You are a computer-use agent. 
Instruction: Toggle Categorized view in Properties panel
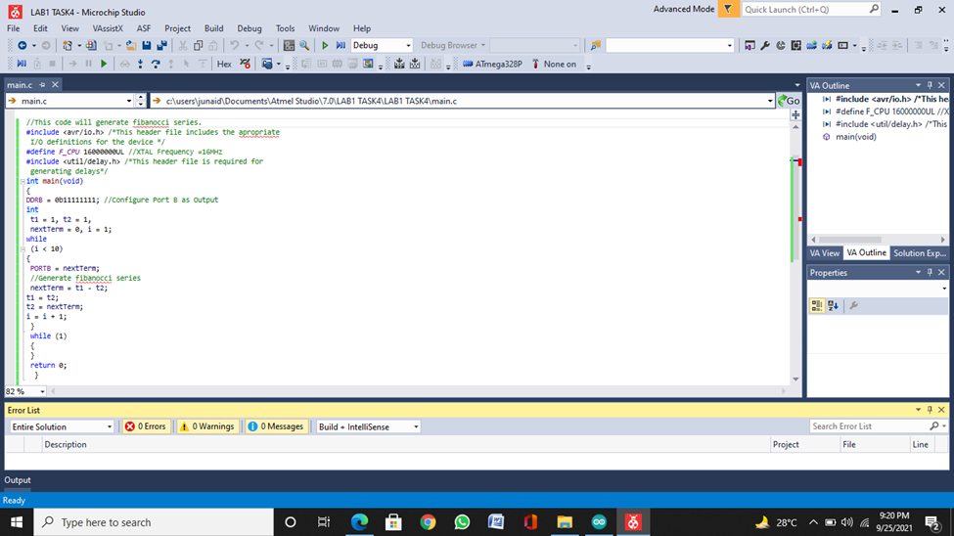(x=816, y=306)
